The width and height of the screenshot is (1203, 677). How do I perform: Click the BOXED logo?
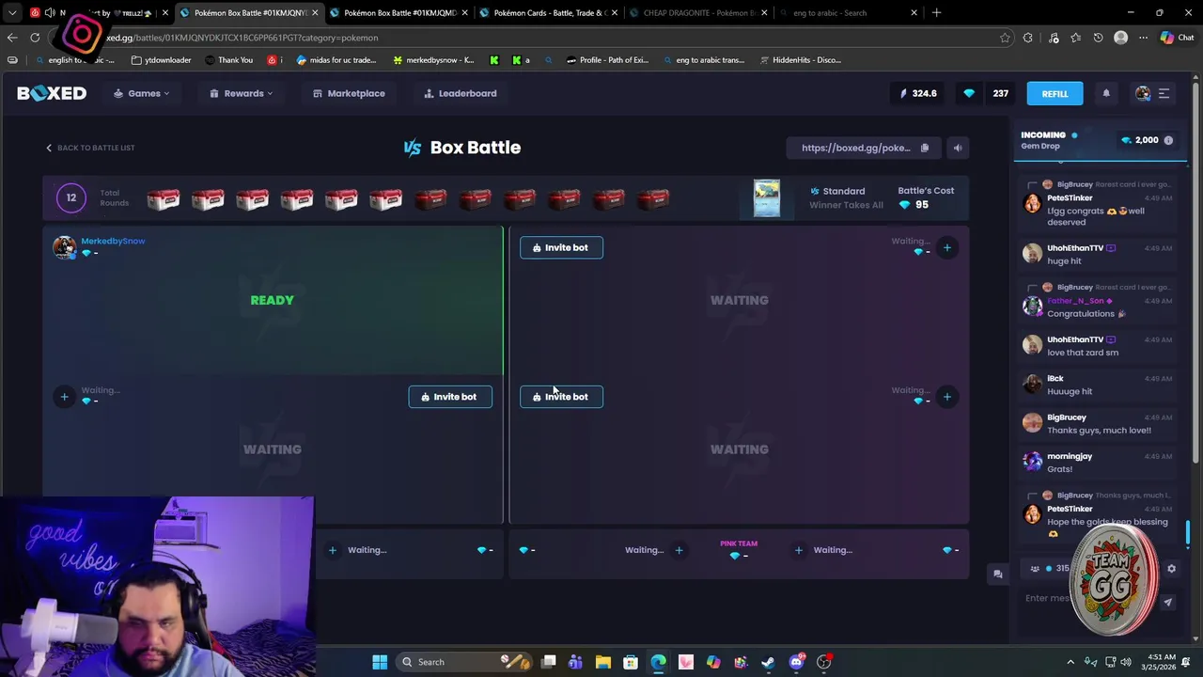(x=52, y=93)
